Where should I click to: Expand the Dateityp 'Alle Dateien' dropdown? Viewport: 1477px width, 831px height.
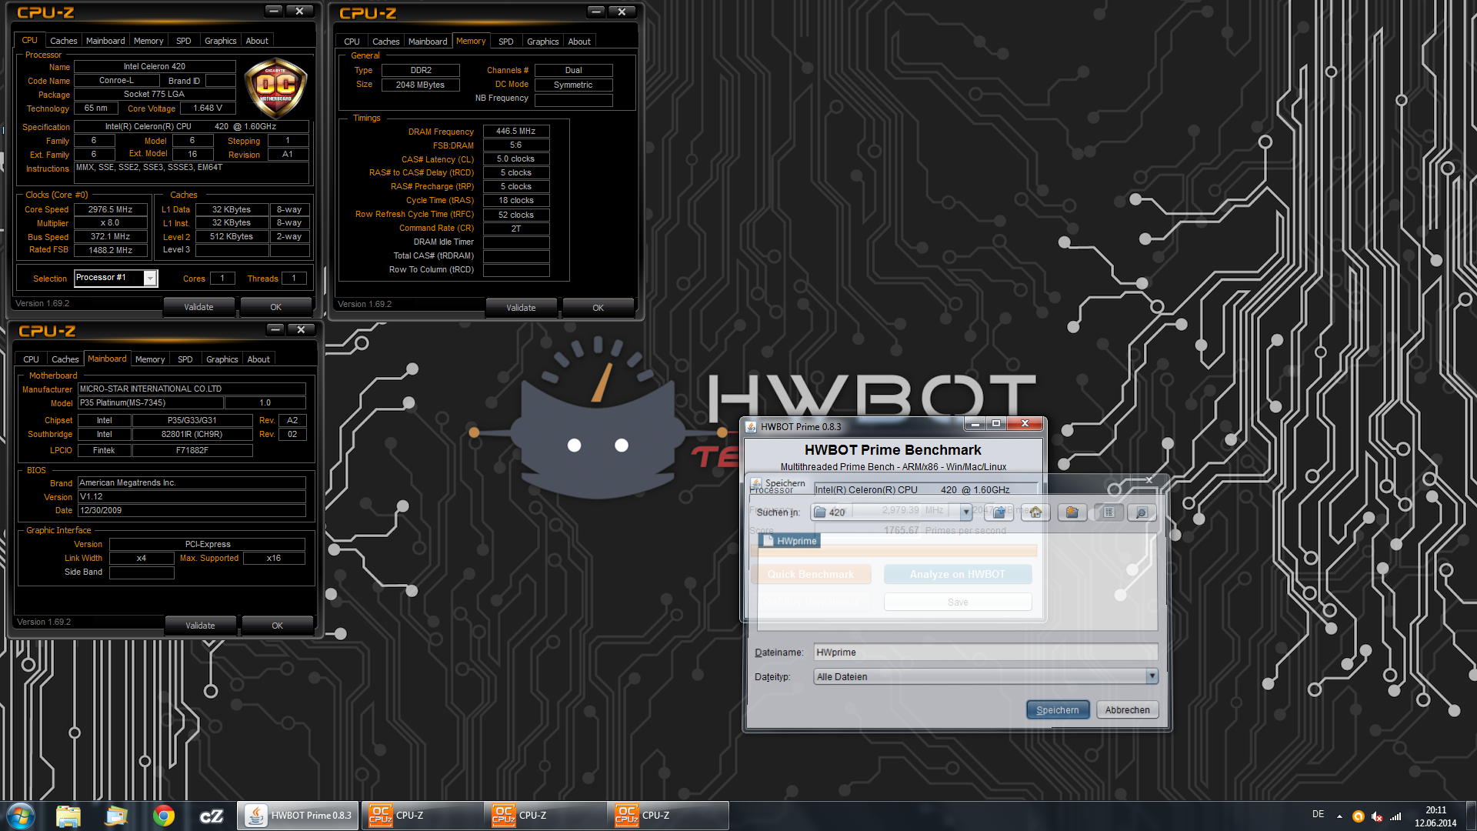(1152, 676)
